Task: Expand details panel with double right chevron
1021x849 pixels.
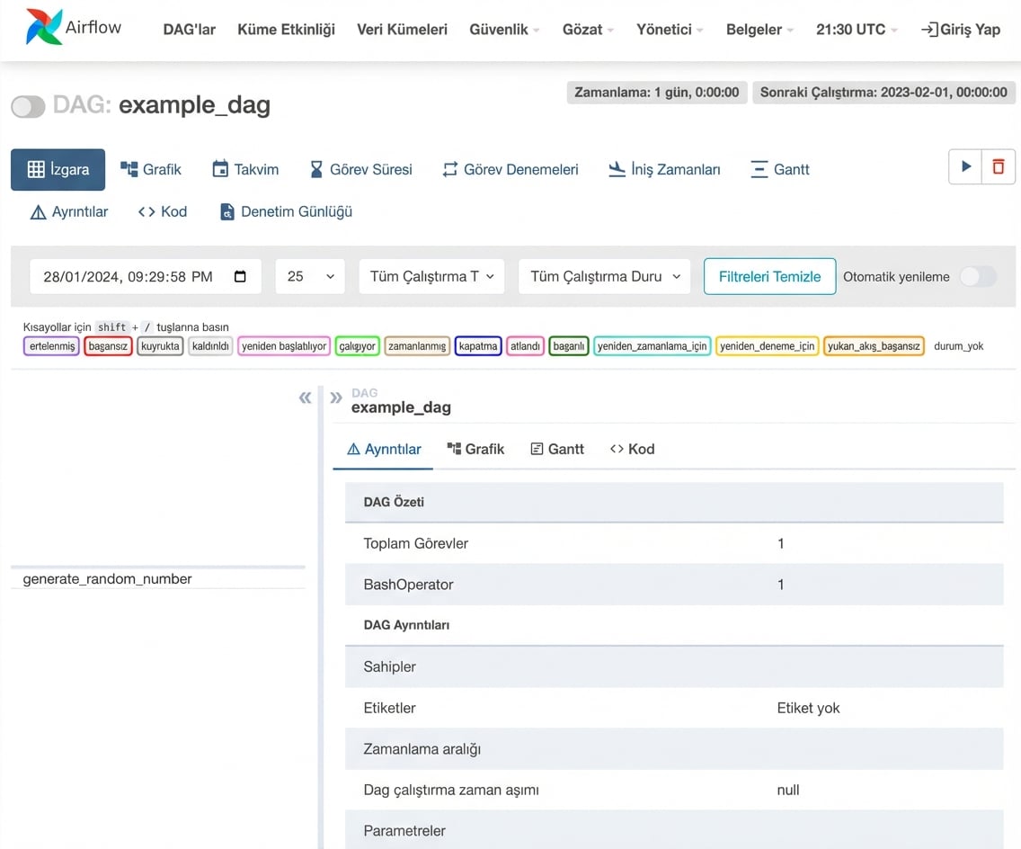Action: pyautogui.click(x=336, y=398)
